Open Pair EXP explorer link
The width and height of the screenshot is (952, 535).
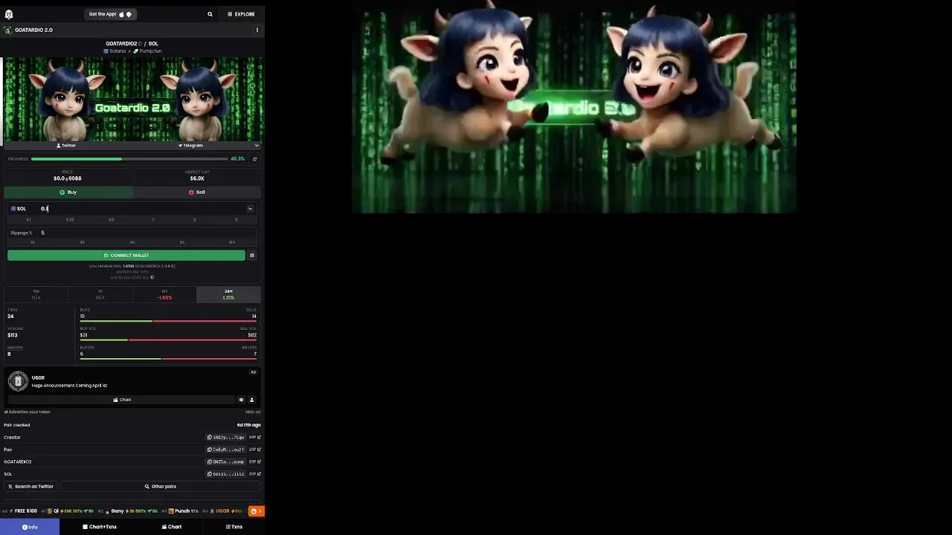pyautogui.click(x=255, y=450)
